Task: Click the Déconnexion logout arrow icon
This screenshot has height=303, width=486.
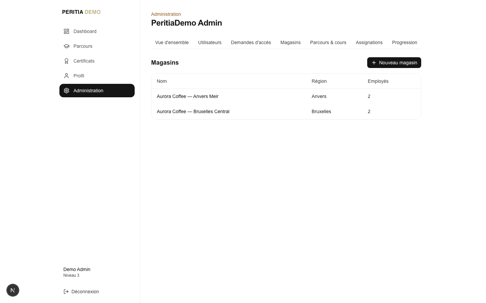Action: coord(66,292)
